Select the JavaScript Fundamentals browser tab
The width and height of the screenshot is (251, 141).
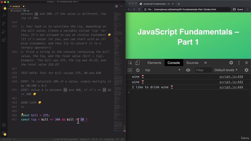156,4
